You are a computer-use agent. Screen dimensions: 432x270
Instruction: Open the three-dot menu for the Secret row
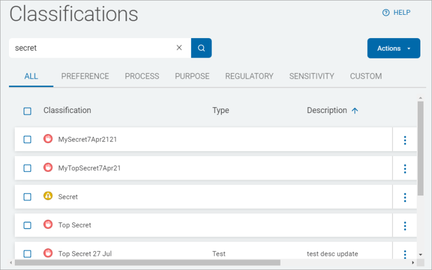point(405,198)
